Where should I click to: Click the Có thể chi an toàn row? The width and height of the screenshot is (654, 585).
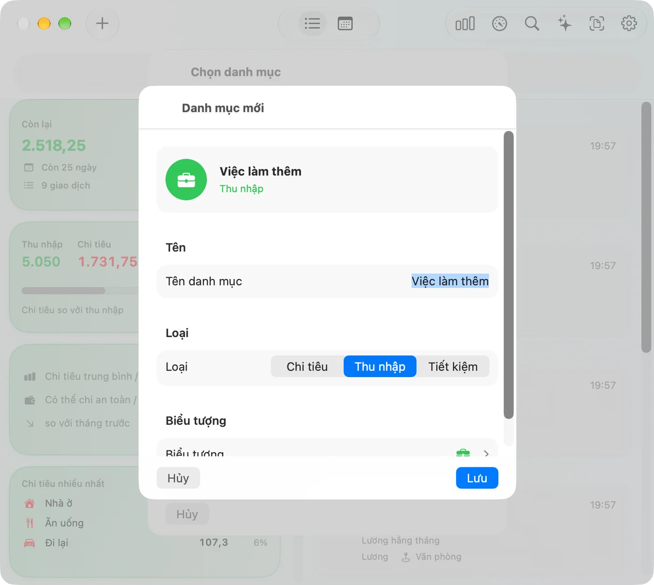click(x=80, y=400)
